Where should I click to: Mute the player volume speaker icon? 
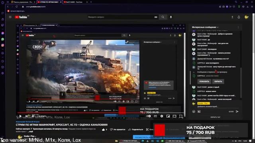(x=33, y=116)
